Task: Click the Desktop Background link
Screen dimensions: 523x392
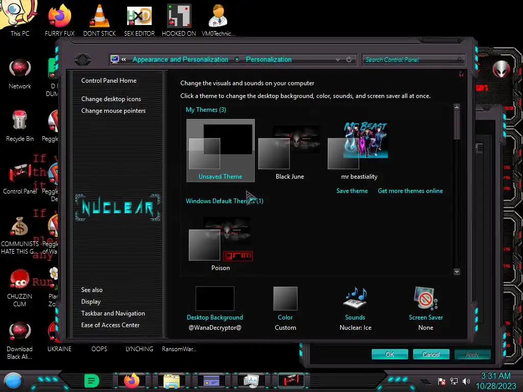Action: click(215, 317)
